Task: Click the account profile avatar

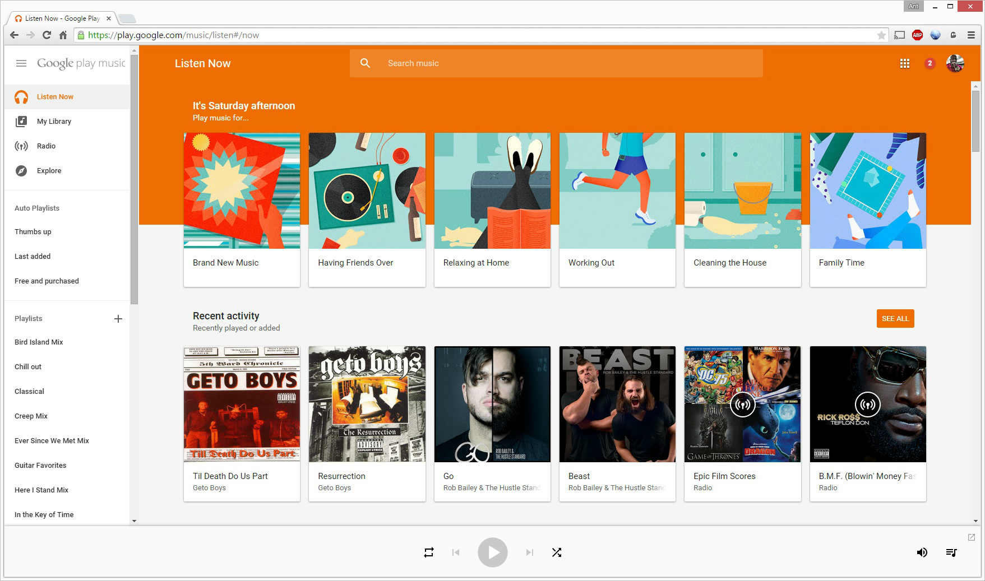Action: click(955, 63)
